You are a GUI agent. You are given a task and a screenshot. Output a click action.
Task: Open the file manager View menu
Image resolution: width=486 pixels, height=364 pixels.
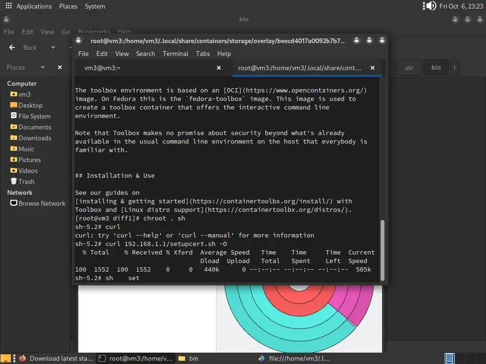47,32
